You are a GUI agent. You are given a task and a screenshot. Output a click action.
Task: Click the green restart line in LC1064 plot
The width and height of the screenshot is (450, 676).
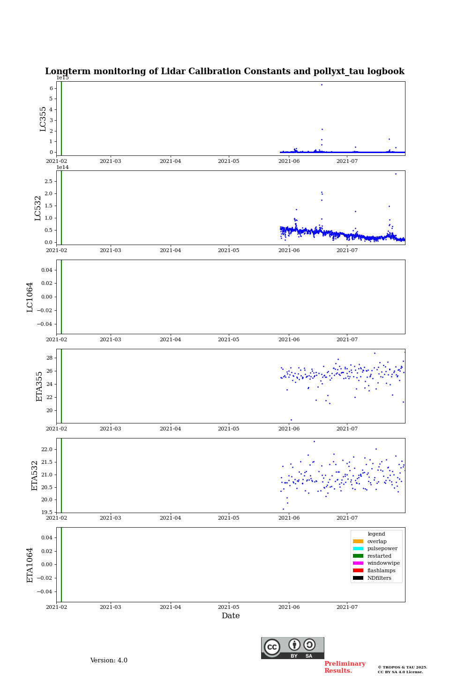coord(61,297)
